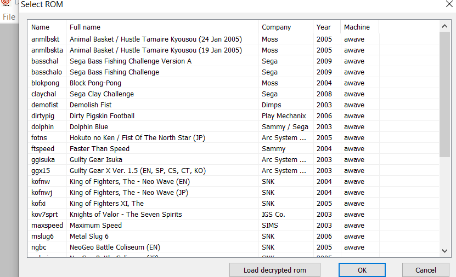456x277 pixels.
Task: Click Dimps company cell
Action: click(x=271, y=105)
